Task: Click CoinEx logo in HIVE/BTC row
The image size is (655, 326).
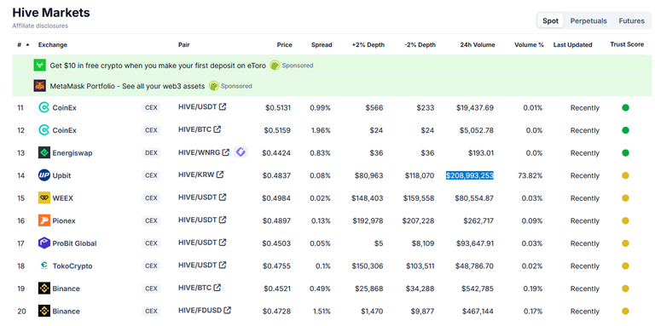Action: point(43,130)
